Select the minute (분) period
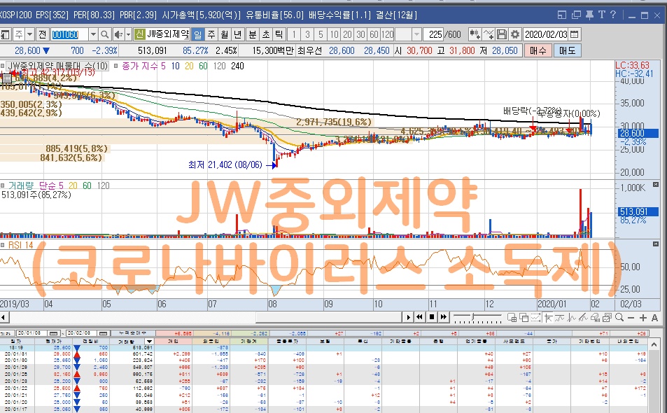 click(253, 34)
